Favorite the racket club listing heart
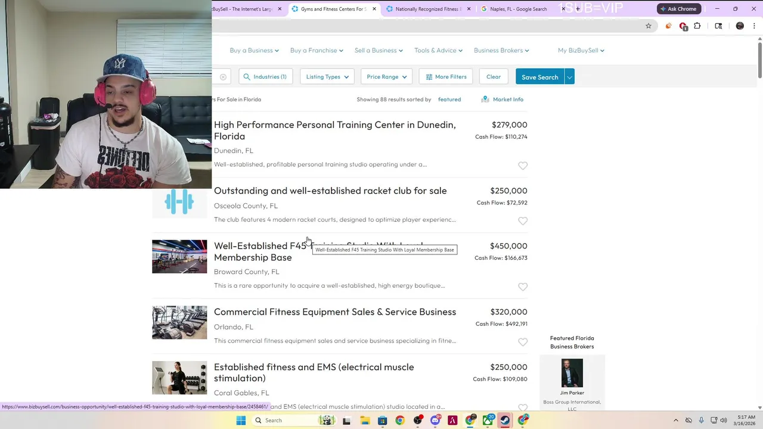Image resolution: width=763 pixels, height=429 pixels. pos(523,221)
